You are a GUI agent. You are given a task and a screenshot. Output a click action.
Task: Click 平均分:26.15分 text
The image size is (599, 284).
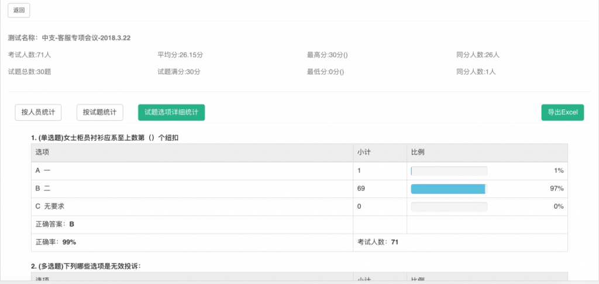[x=180, y=55]
